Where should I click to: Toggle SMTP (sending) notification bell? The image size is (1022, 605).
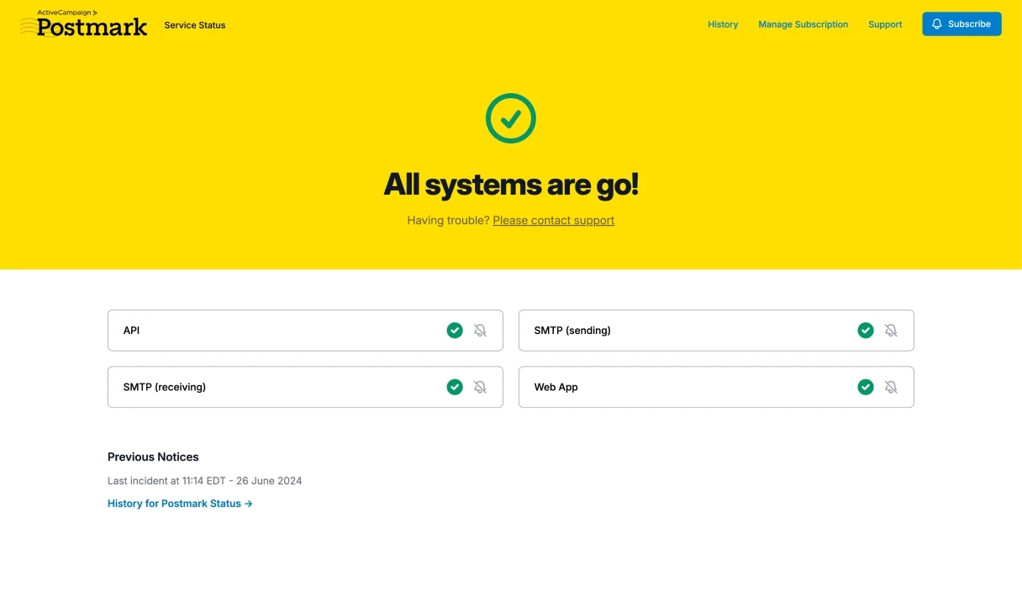[x=891, y=331]
